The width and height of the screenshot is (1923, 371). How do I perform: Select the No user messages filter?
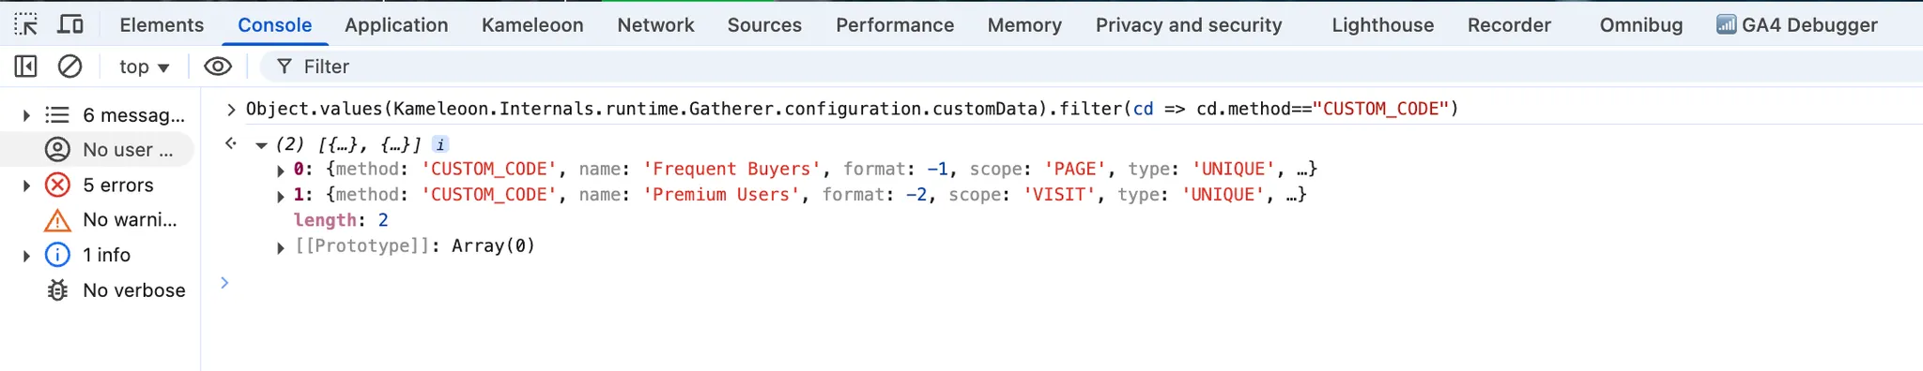point(99,150)
